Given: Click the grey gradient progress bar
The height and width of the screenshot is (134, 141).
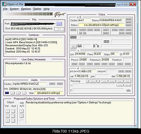Looking at the screenshot, I should [29, 14].
